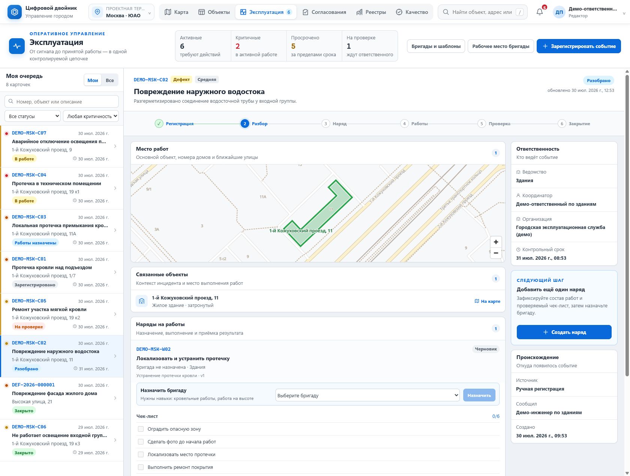Switch queue filter to Все
630x476 pixels.
click(x=110, y=80)
